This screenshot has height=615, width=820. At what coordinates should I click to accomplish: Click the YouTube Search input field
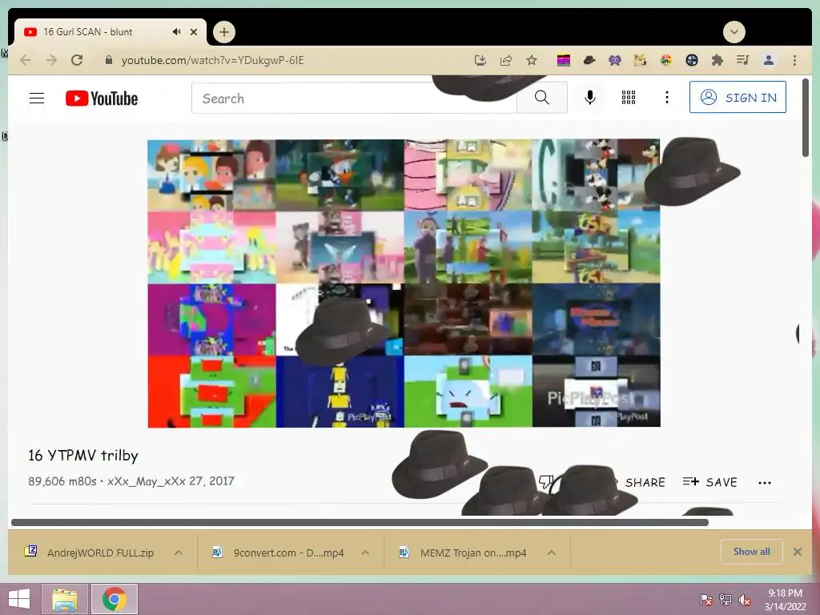354,98
